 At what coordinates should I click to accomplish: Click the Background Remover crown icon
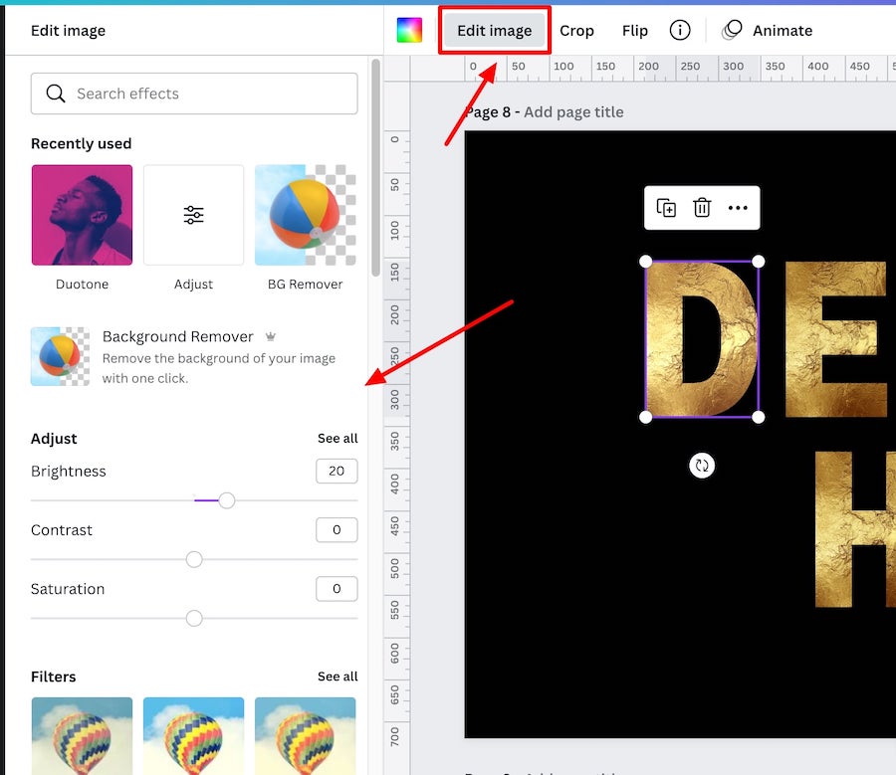270,336
